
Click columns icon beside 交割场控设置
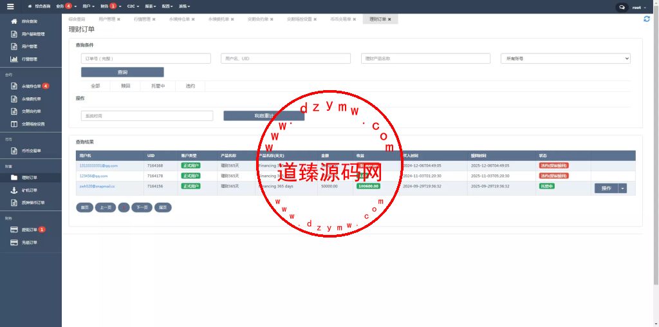tap(14, 124)
